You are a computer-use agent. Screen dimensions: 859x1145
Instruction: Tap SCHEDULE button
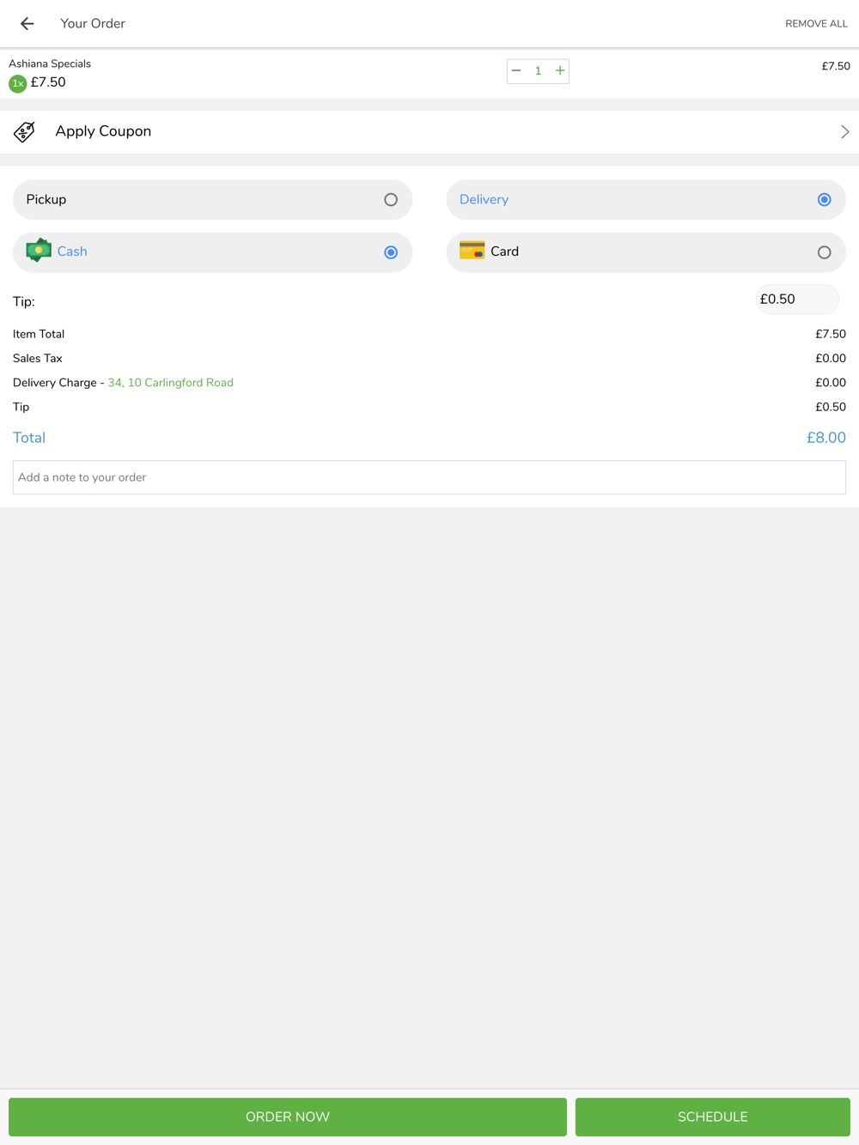(713, 1117)
